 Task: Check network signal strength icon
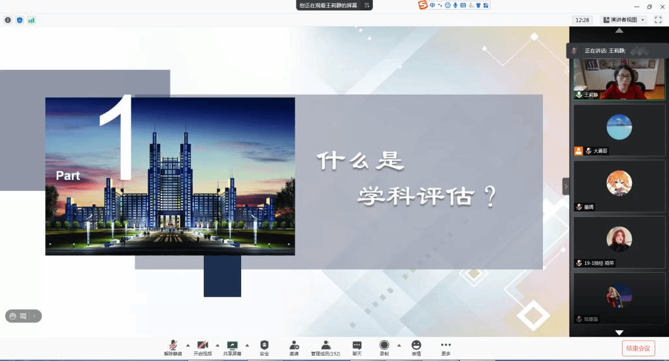(31, 20)
